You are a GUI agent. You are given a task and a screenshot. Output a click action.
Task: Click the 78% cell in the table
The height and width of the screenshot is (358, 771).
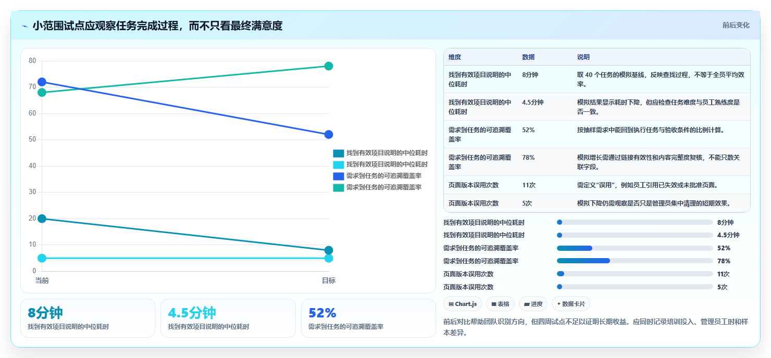pyautogui.click(x=528, y=157)
